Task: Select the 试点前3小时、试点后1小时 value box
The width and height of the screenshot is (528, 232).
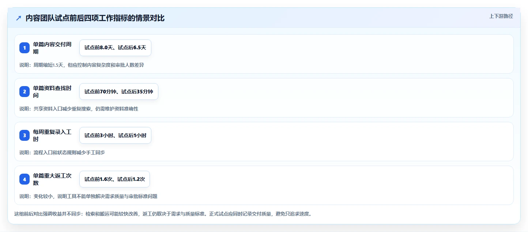Action: [x=115, y=135]
